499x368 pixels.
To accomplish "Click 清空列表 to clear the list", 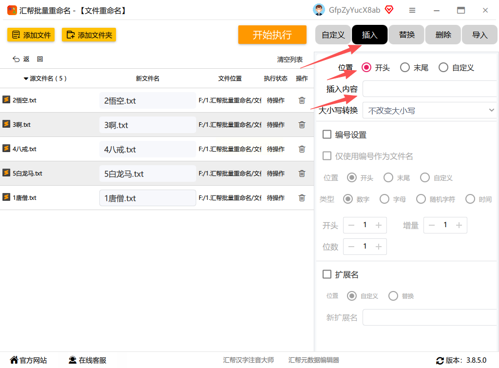I will pos(289,59).
